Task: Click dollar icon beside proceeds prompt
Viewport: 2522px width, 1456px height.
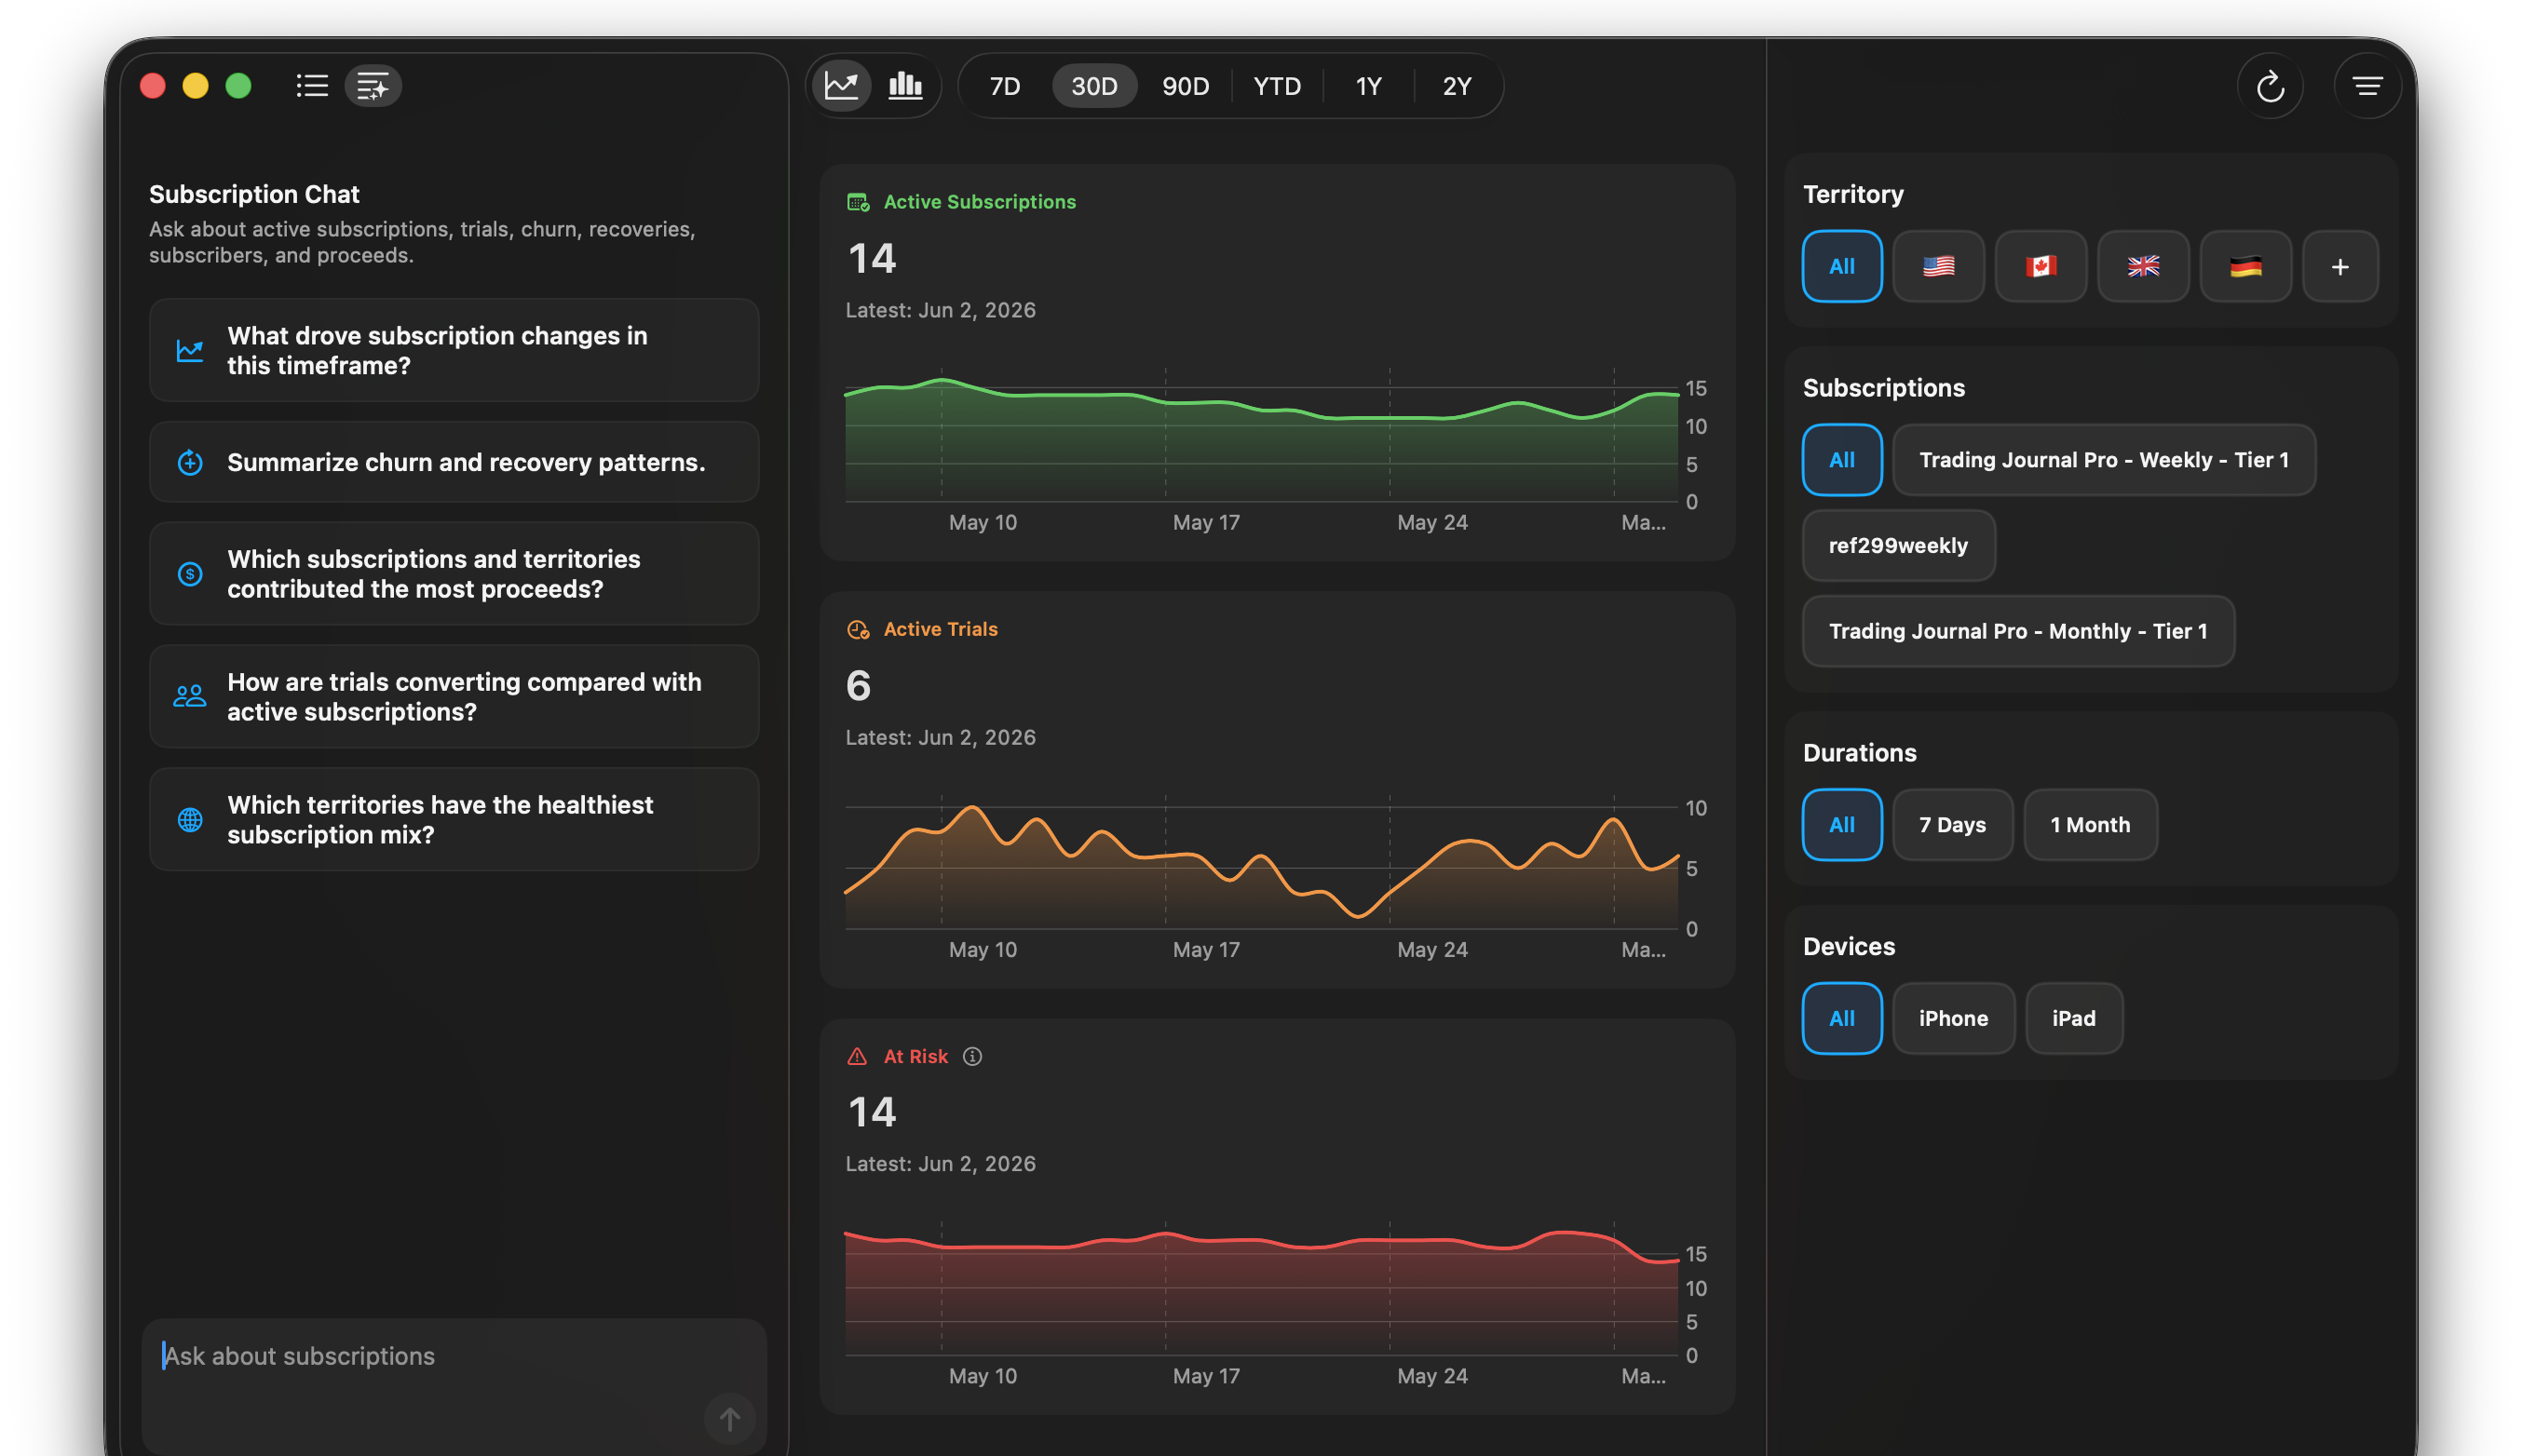Action: [x=190, y=573]
